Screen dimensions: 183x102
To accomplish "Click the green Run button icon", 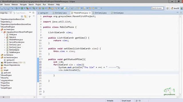I will (x=22, y=8).
